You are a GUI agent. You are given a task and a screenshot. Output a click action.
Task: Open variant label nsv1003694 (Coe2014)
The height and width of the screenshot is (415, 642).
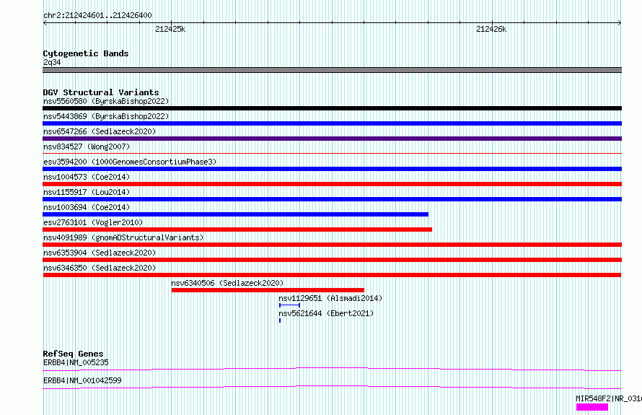87,207
